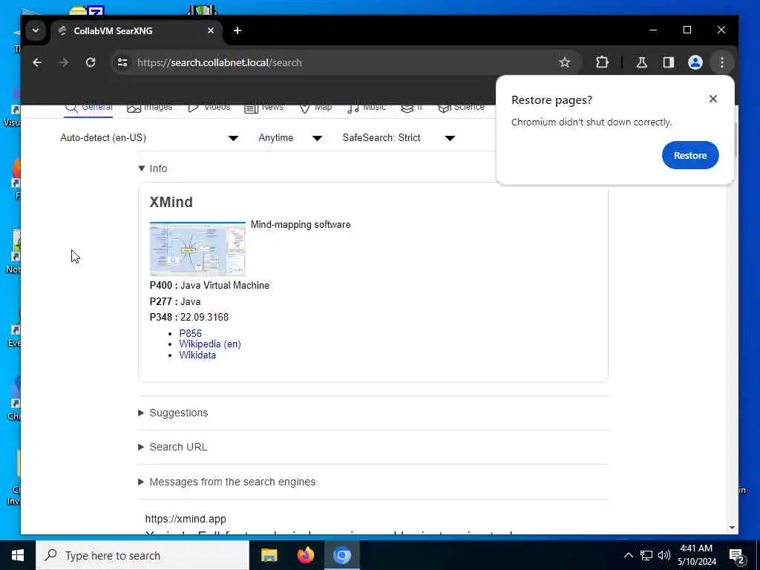Open File Explorer from the taskbar
Image resolution: width=760 pixels, height=570 pixels.
[x=269, y=555]
